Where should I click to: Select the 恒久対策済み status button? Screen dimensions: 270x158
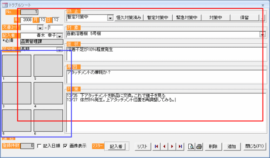129,17
